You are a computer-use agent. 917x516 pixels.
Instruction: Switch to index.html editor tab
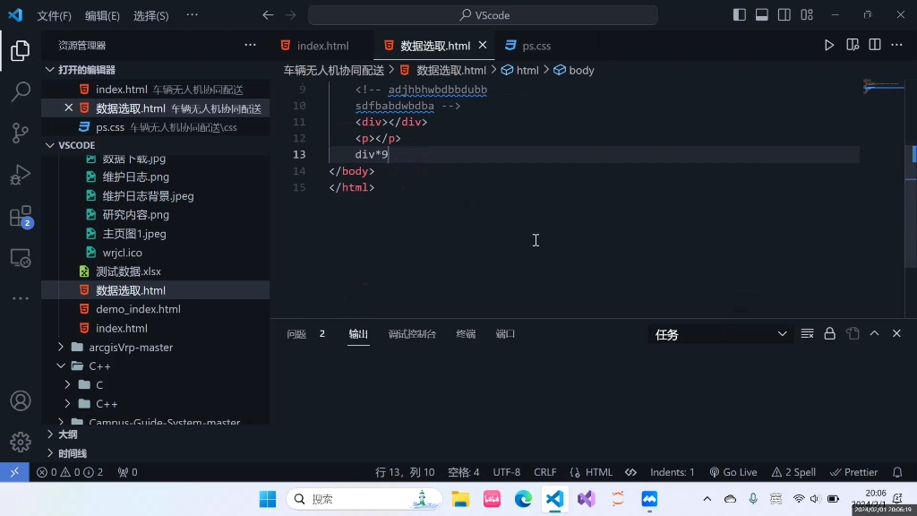click(x=321, y=46)
